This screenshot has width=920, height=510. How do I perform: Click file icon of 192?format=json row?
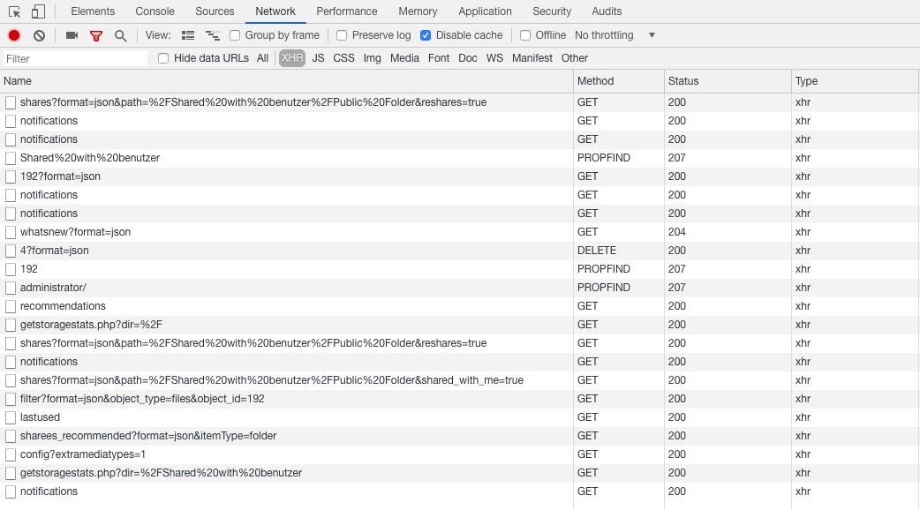pos(11,176)
